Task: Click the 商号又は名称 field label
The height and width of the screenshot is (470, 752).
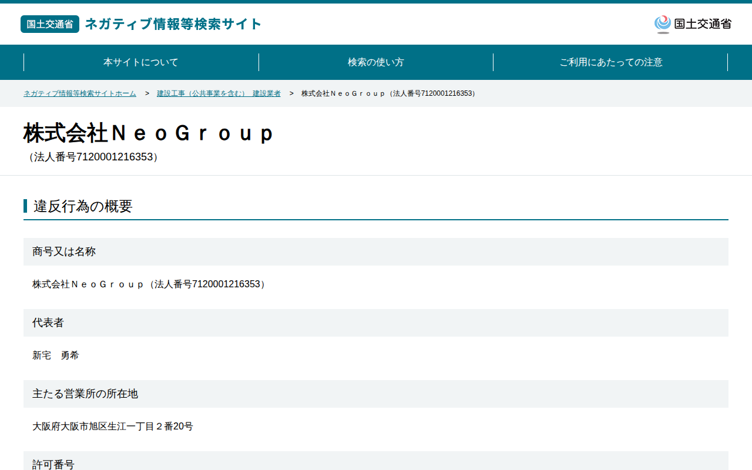Action: (64, 251)
